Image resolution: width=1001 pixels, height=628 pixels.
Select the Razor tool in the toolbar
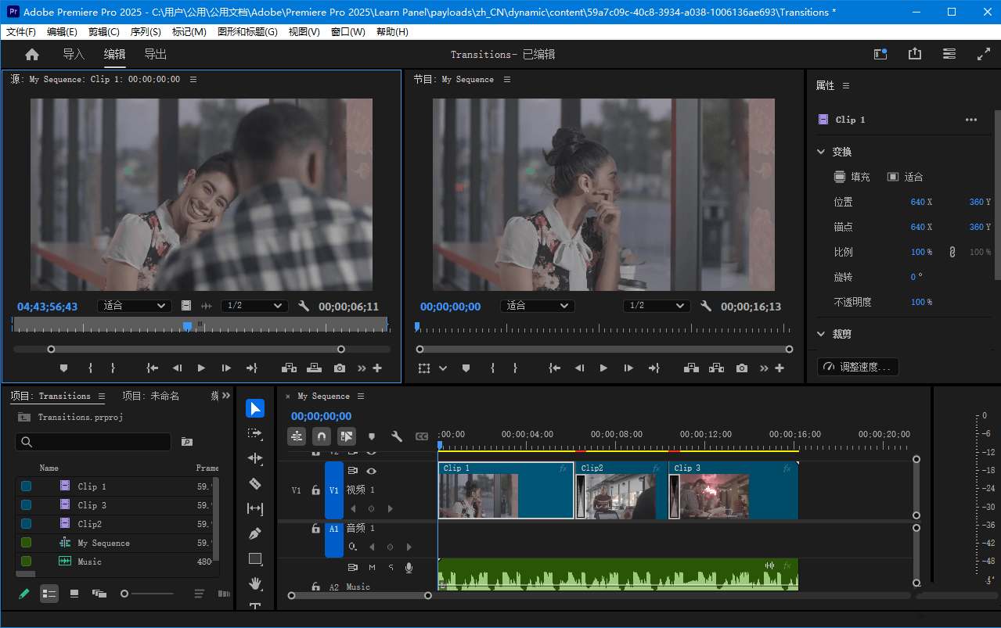pos(254,483)
